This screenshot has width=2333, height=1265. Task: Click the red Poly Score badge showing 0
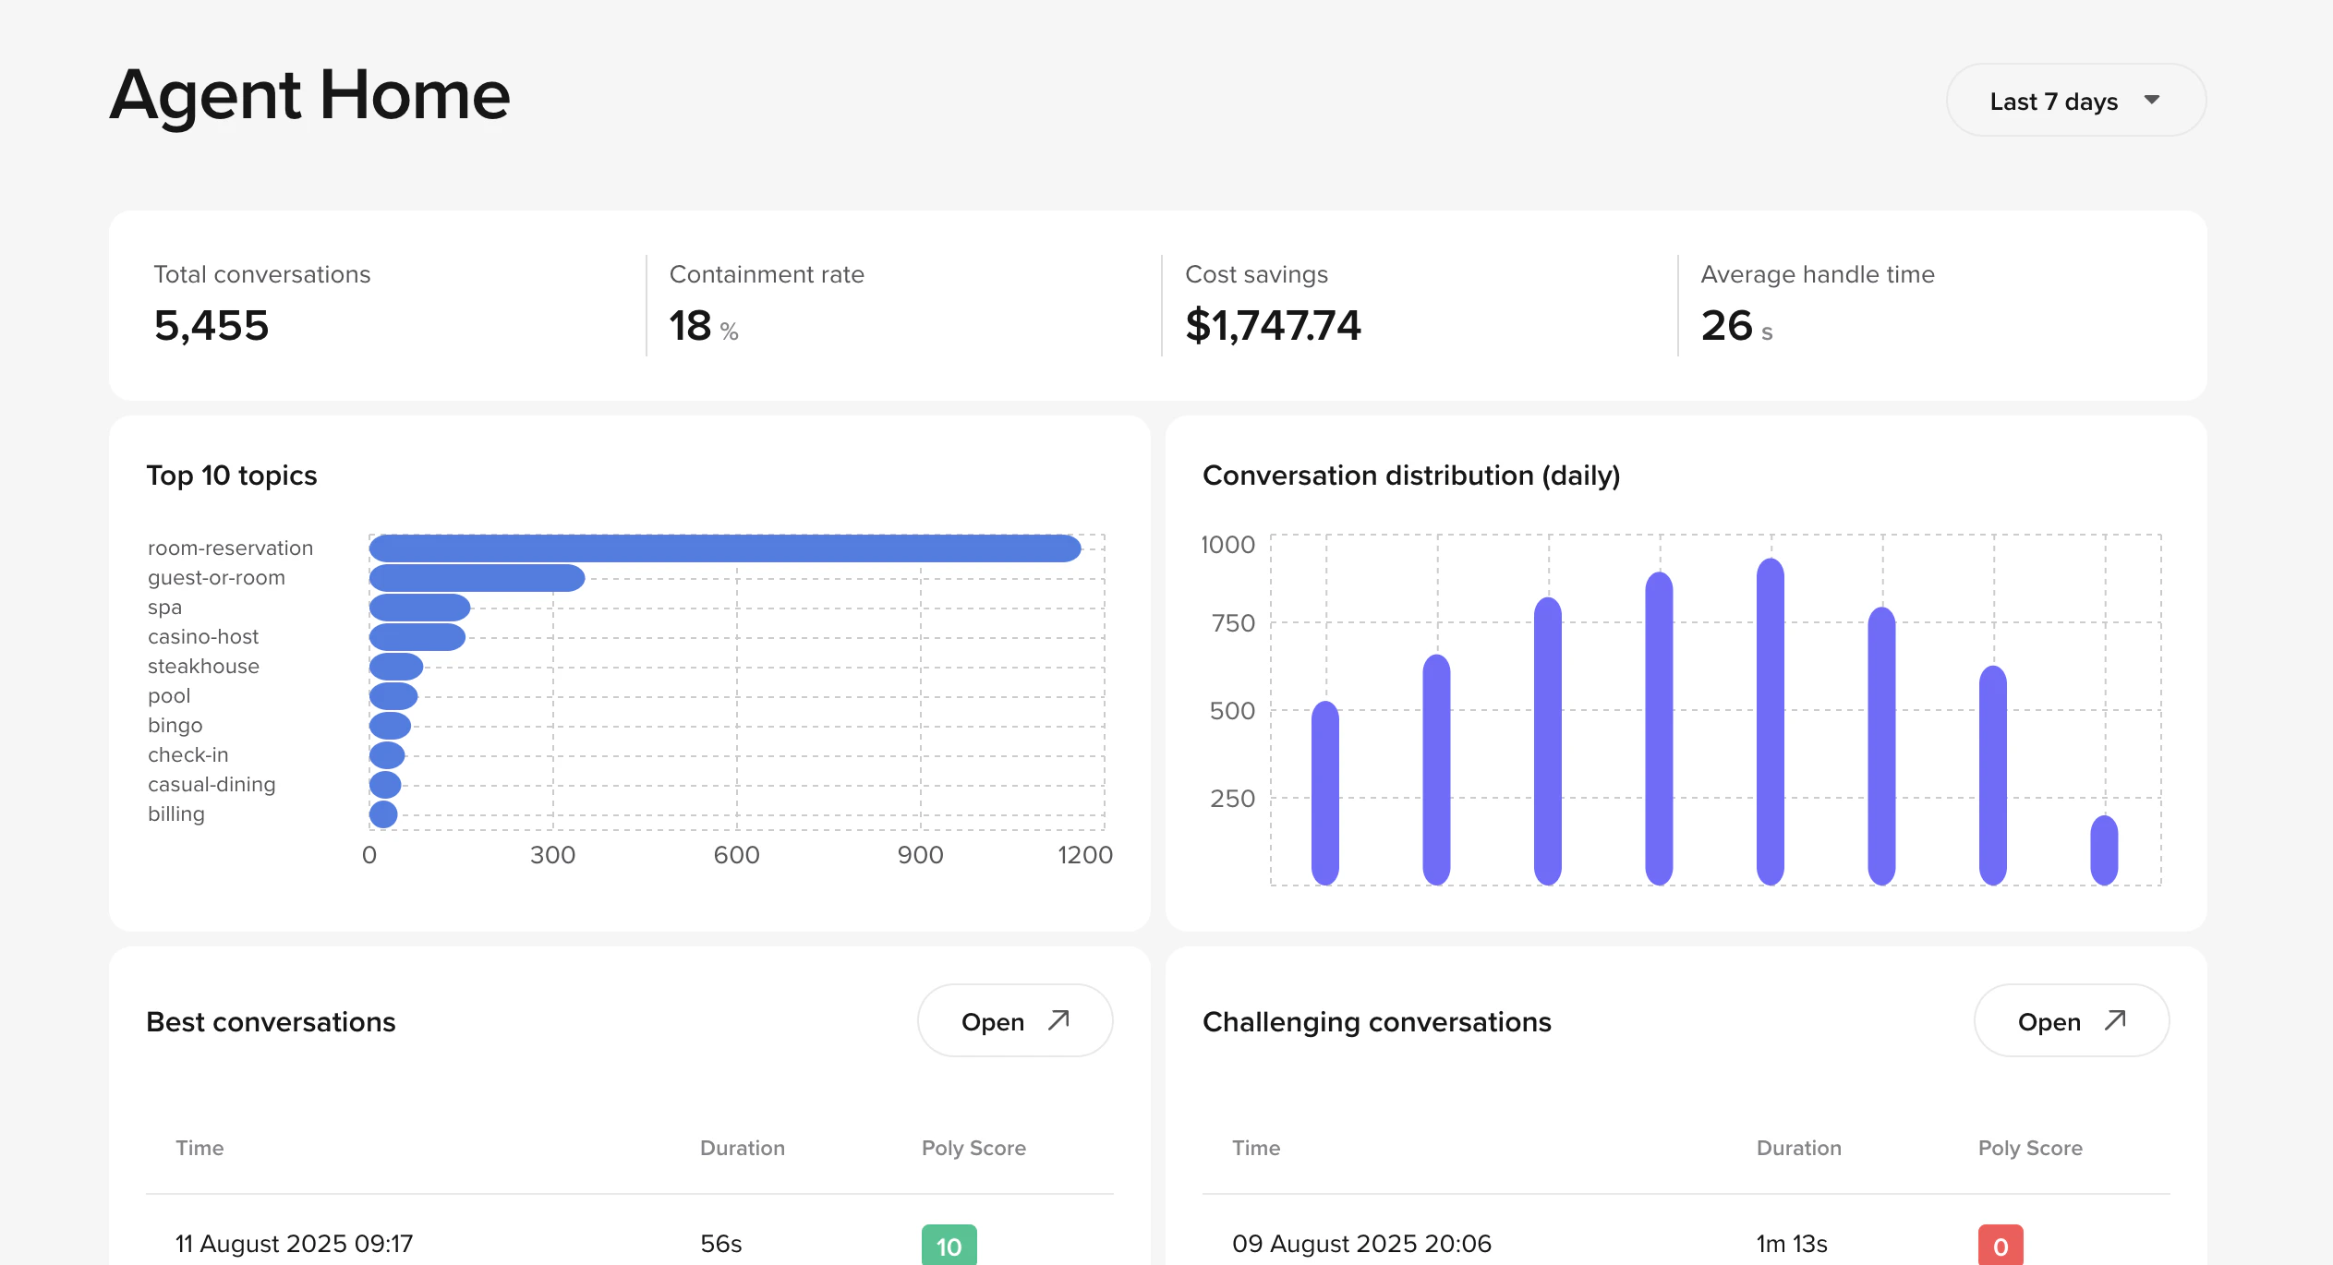click(2000, 1245)
